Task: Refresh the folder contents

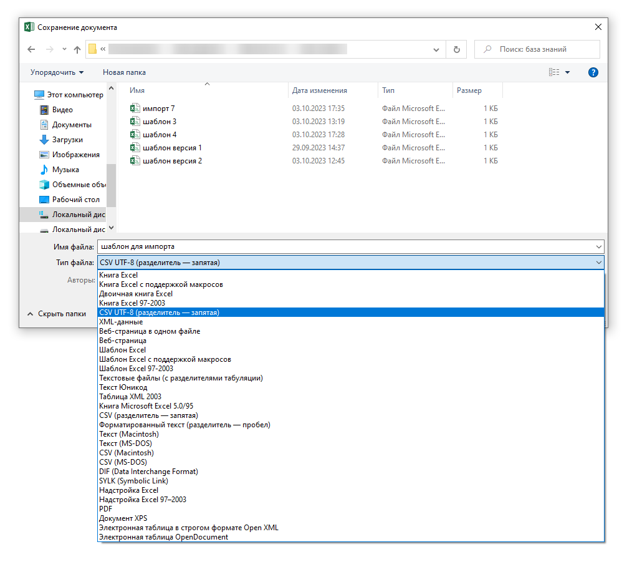Action: point(457,50)
